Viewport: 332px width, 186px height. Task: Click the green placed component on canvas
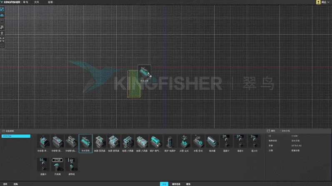(134, 84)
